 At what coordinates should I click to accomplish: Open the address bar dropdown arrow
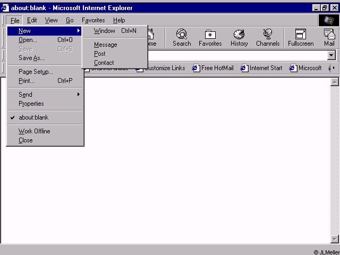331,55
